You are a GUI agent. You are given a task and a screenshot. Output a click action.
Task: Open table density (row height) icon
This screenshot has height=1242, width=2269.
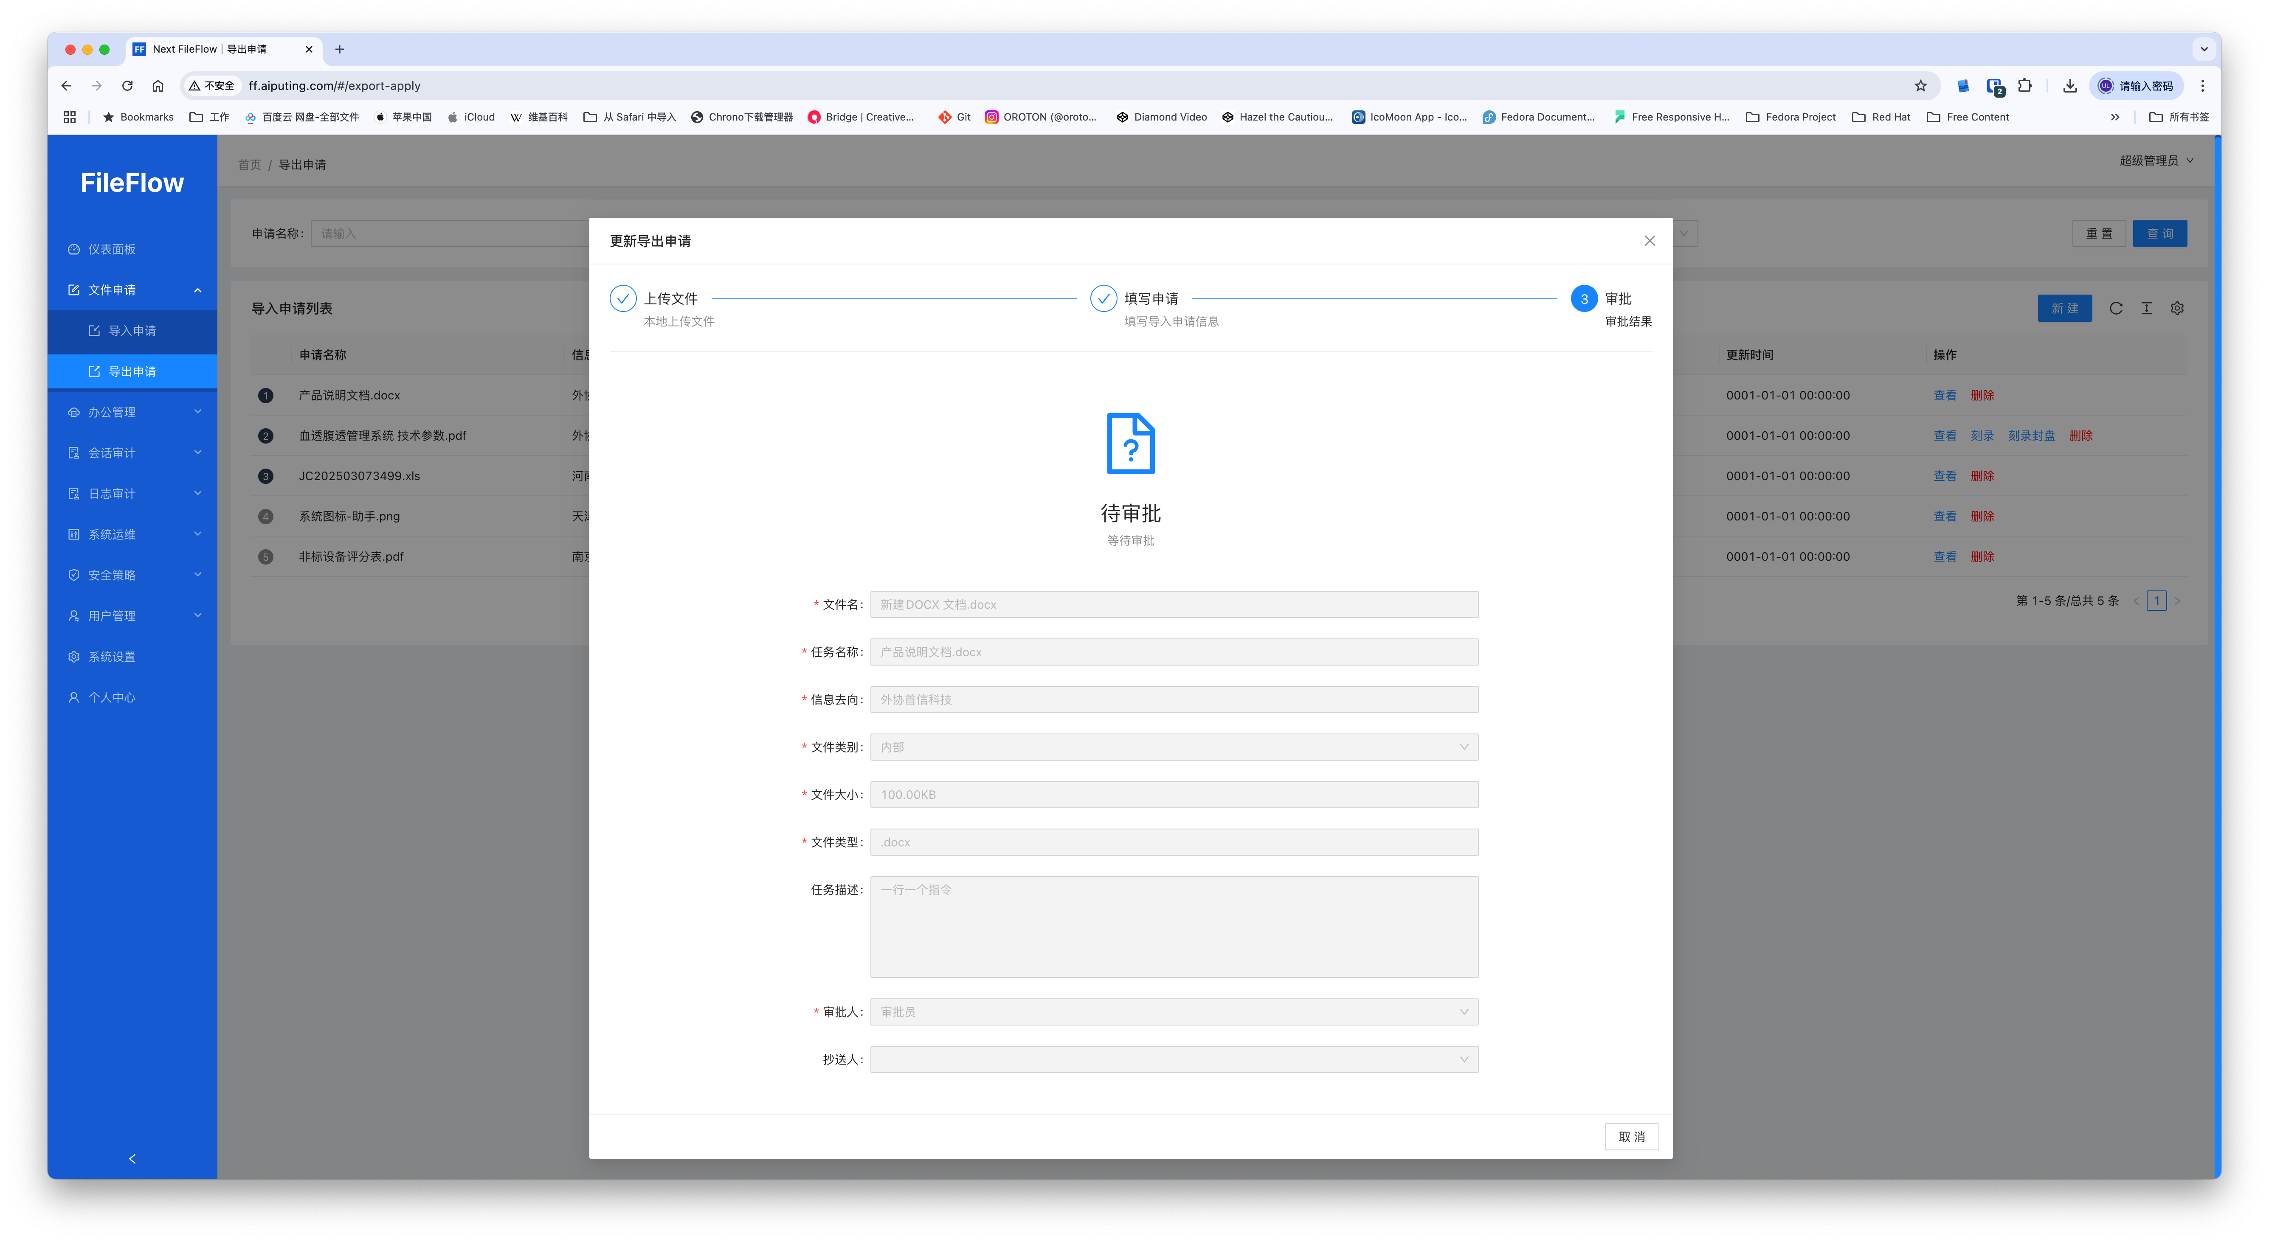(x=2147, y=308)
